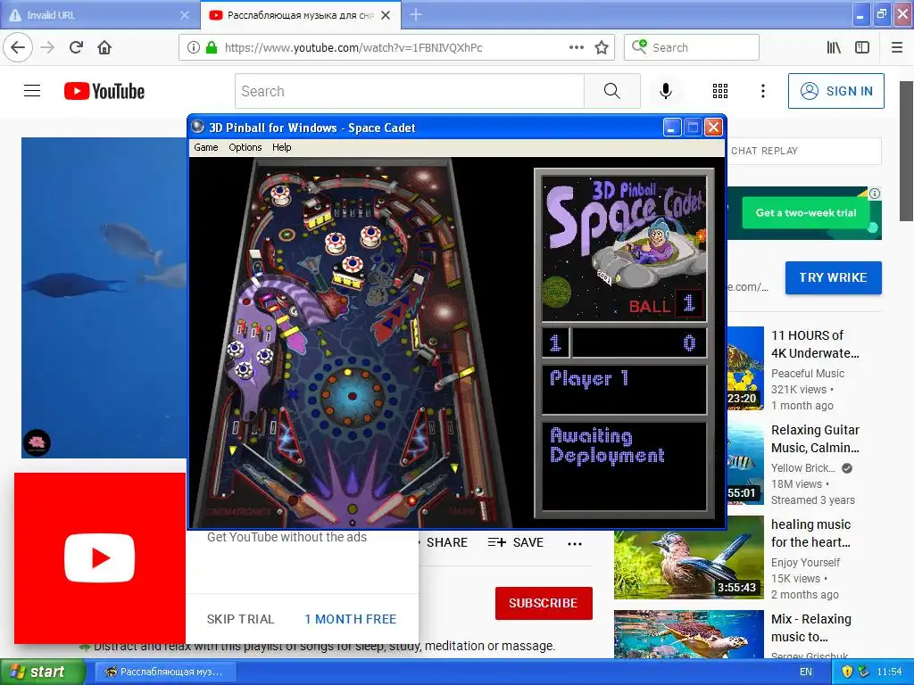
Task: Click Firefox back navigation arrow
Action: coord(18,47)
